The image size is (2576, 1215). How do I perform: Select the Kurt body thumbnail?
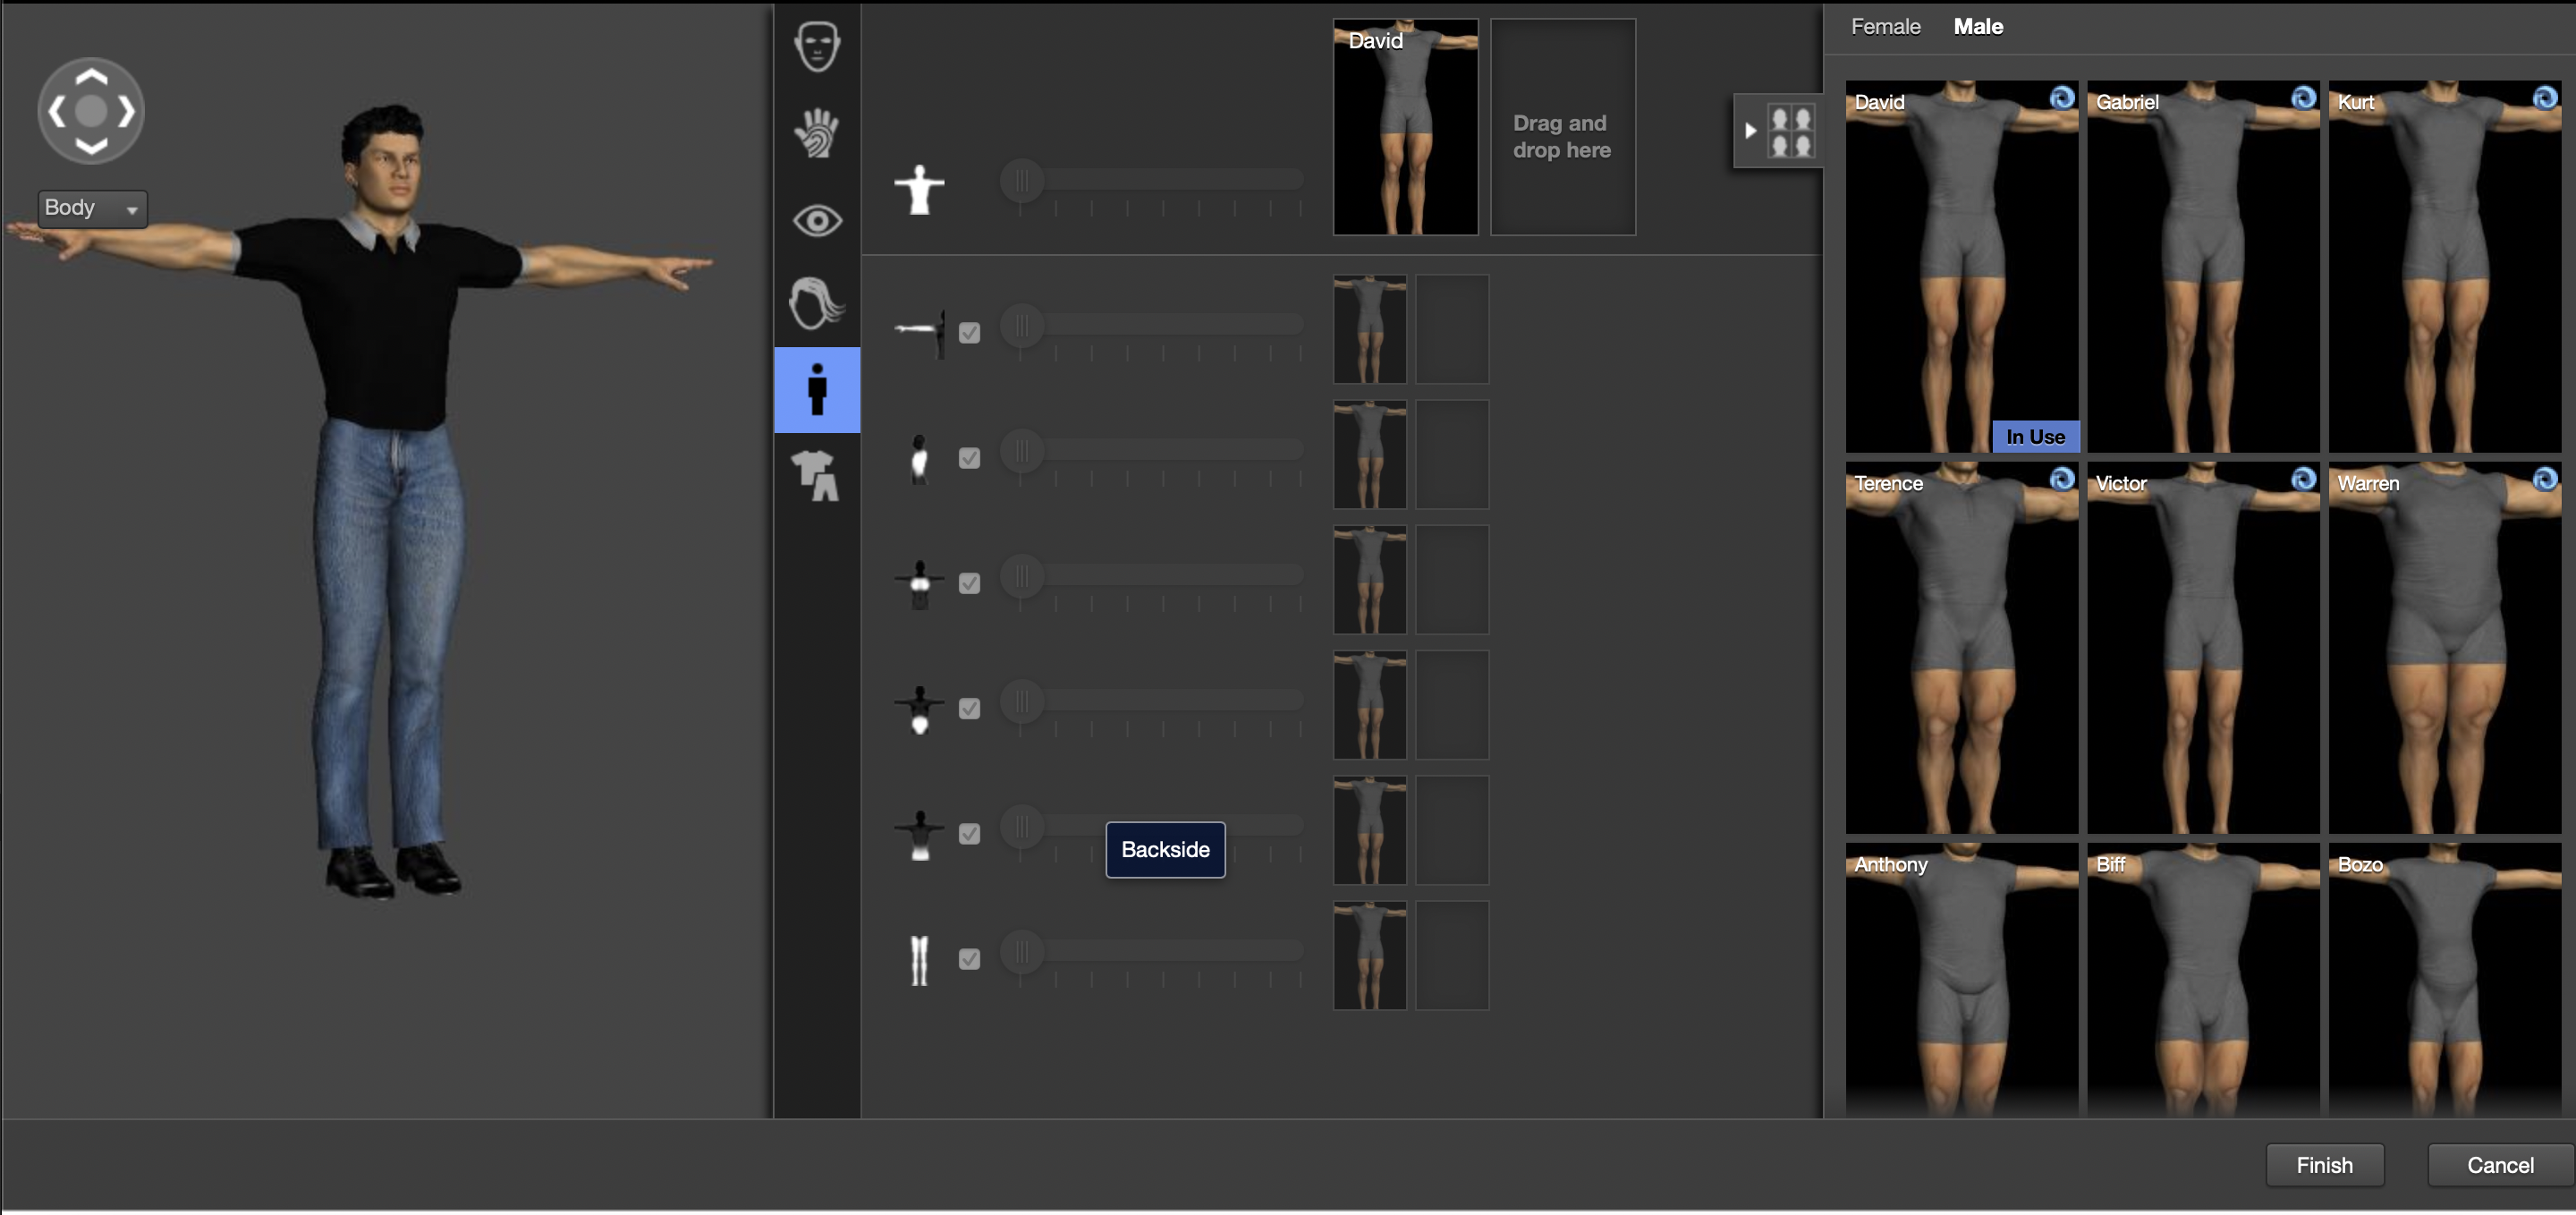click(x=2445, y=266)
